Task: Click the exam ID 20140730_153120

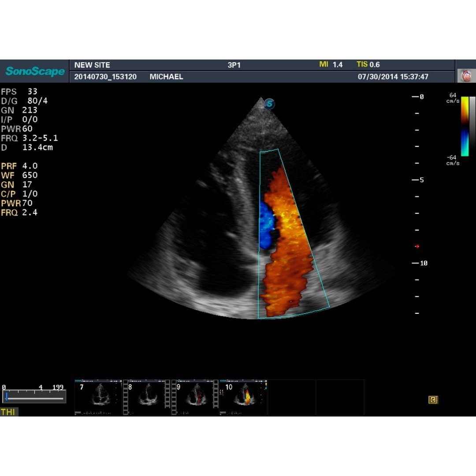Action: [105, 77]
